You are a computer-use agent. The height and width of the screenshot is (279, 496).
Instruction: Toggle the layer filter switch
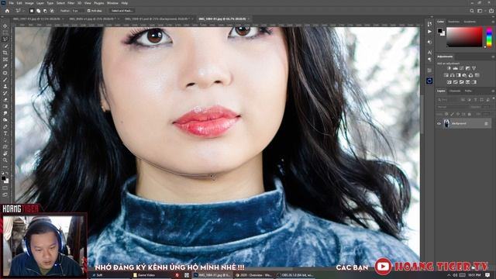coord(494,98)
